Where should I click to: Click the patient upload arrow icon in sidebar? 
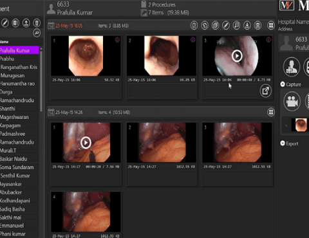[x=26, y=23]
